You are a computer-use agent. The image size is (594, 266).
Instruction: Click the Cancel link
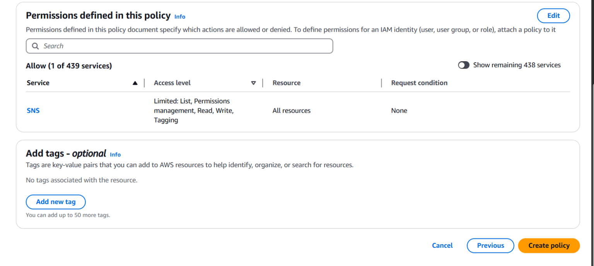(442, 245)
